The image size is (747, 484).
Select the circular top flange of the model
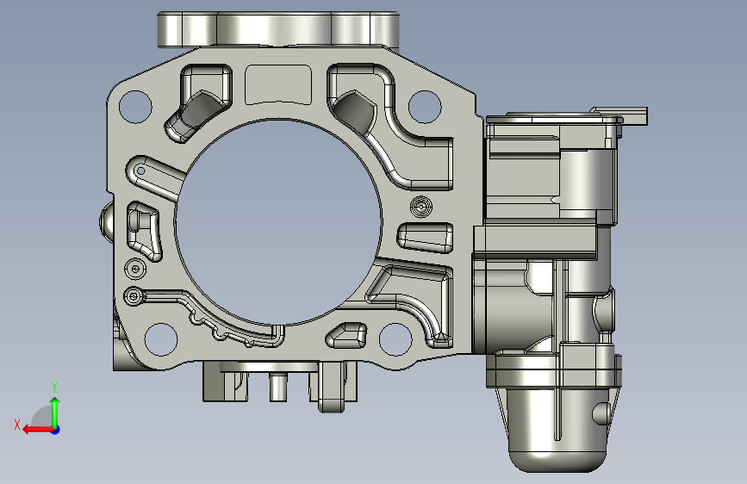pos(278,29)
